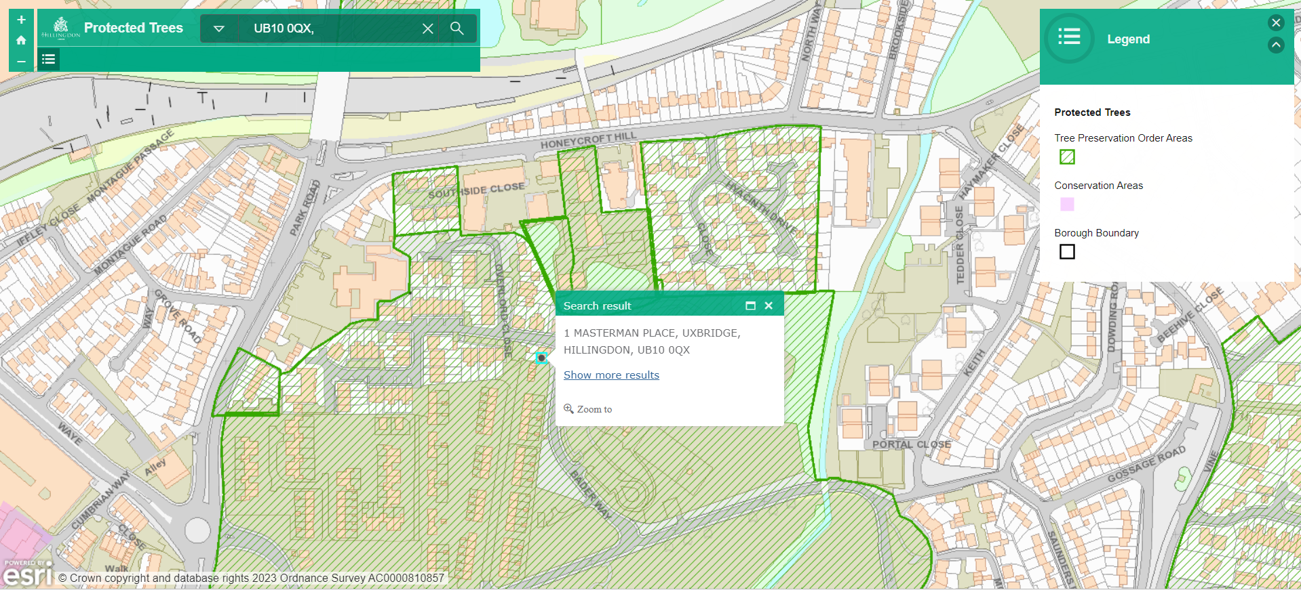
Task: Zoom in on the map
Action: [x=21, y=20]
